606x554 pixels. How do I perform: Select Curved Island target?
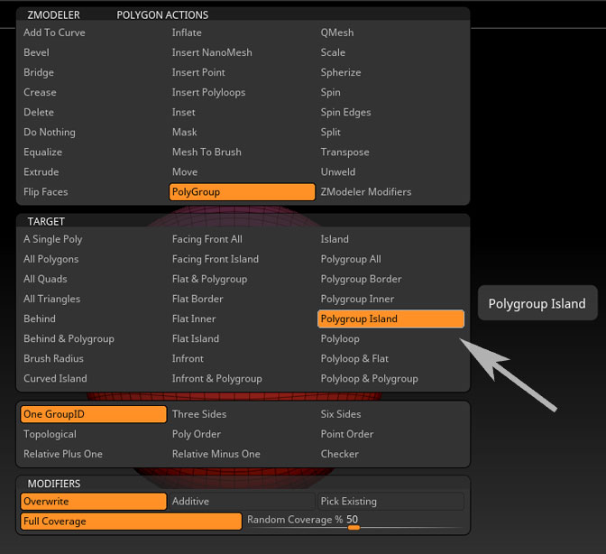point(55,378)
